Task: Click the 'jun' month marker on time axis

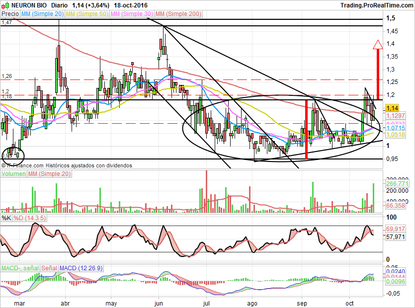Action: coord(159,303)
